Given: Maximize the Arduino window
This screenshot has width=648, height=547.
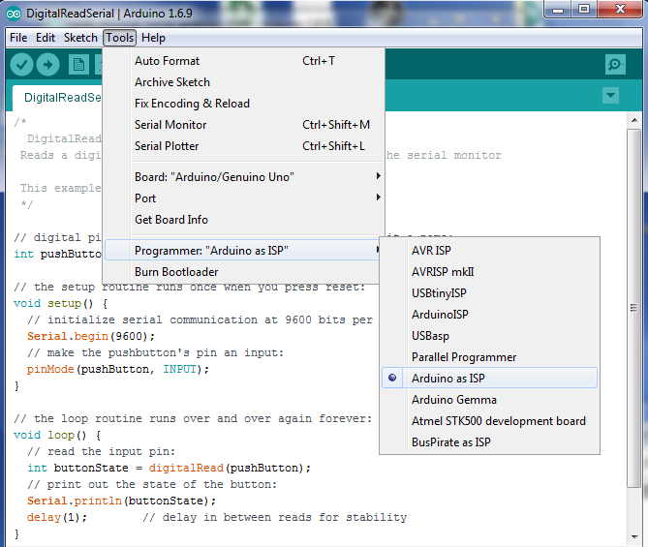Looking at the screenshot, I should pyautogui.click(x=583, y=9).
